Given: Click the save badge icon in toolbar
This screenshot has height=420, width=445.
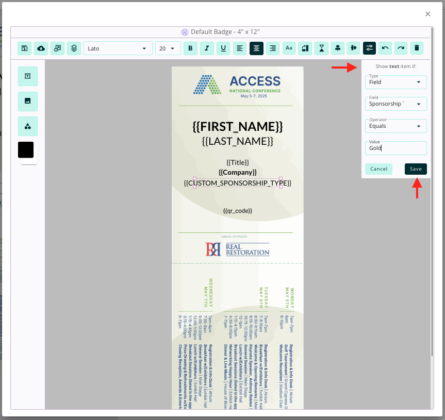Looking at the screenshot, I should (24, 48).
